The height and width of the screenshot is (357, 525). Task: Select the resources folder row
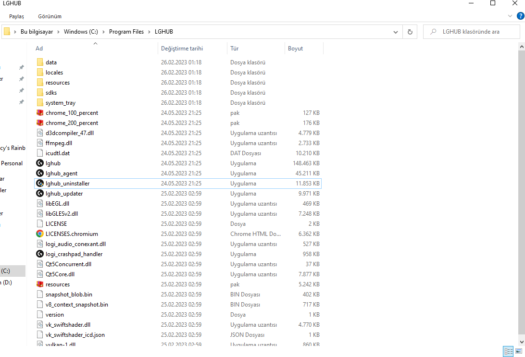tap(178, 83)
